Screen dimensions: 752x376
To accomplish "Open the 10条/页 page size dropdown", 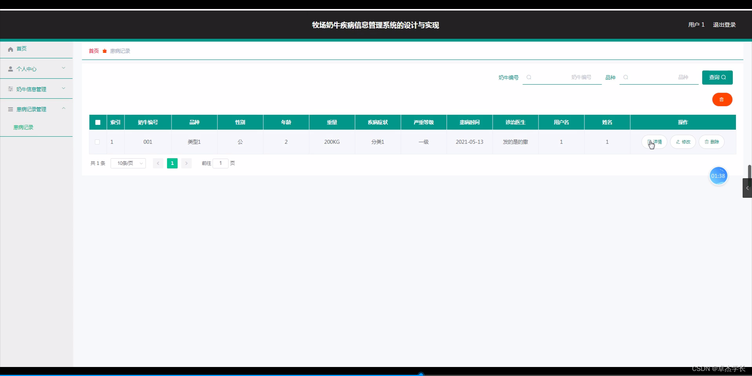I will click(x=128, y=163).
